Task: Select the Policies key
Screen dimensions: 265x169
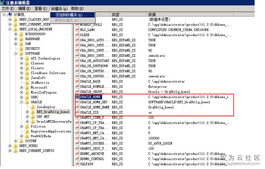Action: click(x=38, y=126)
